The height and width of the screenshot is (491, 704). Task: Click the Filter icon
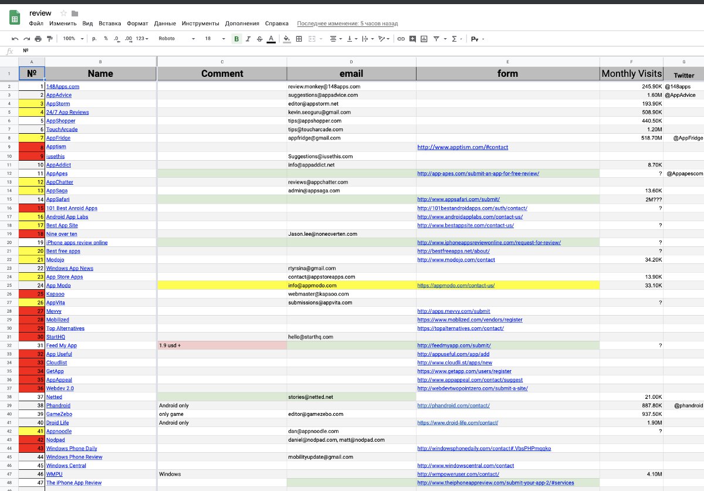click(x=436, y=39)
